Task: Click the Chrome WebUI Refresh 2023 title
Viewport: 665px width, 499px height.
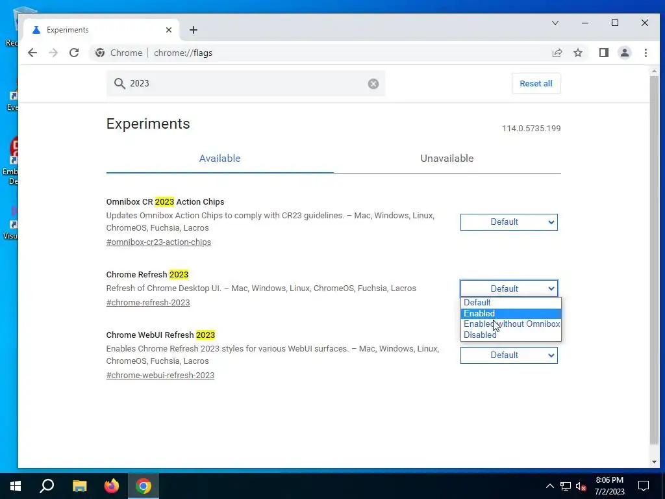Action: point(160,335)
